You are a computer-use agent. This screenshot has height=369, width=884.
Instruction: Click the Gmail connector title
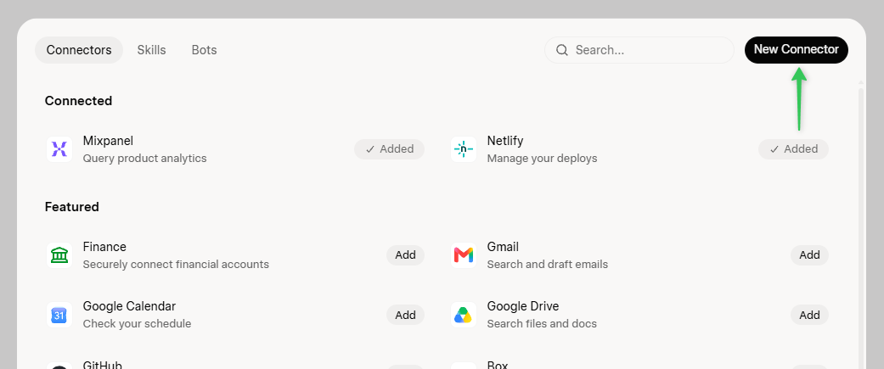[503, 247]
